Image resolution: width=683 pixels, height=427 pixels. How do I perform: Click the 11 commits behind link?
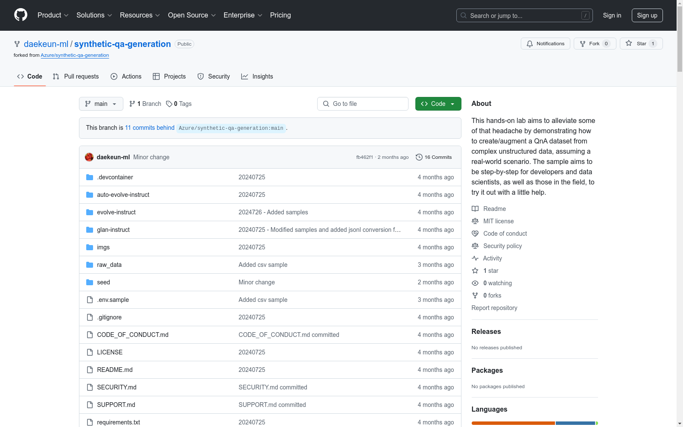(x=150, y=128)
